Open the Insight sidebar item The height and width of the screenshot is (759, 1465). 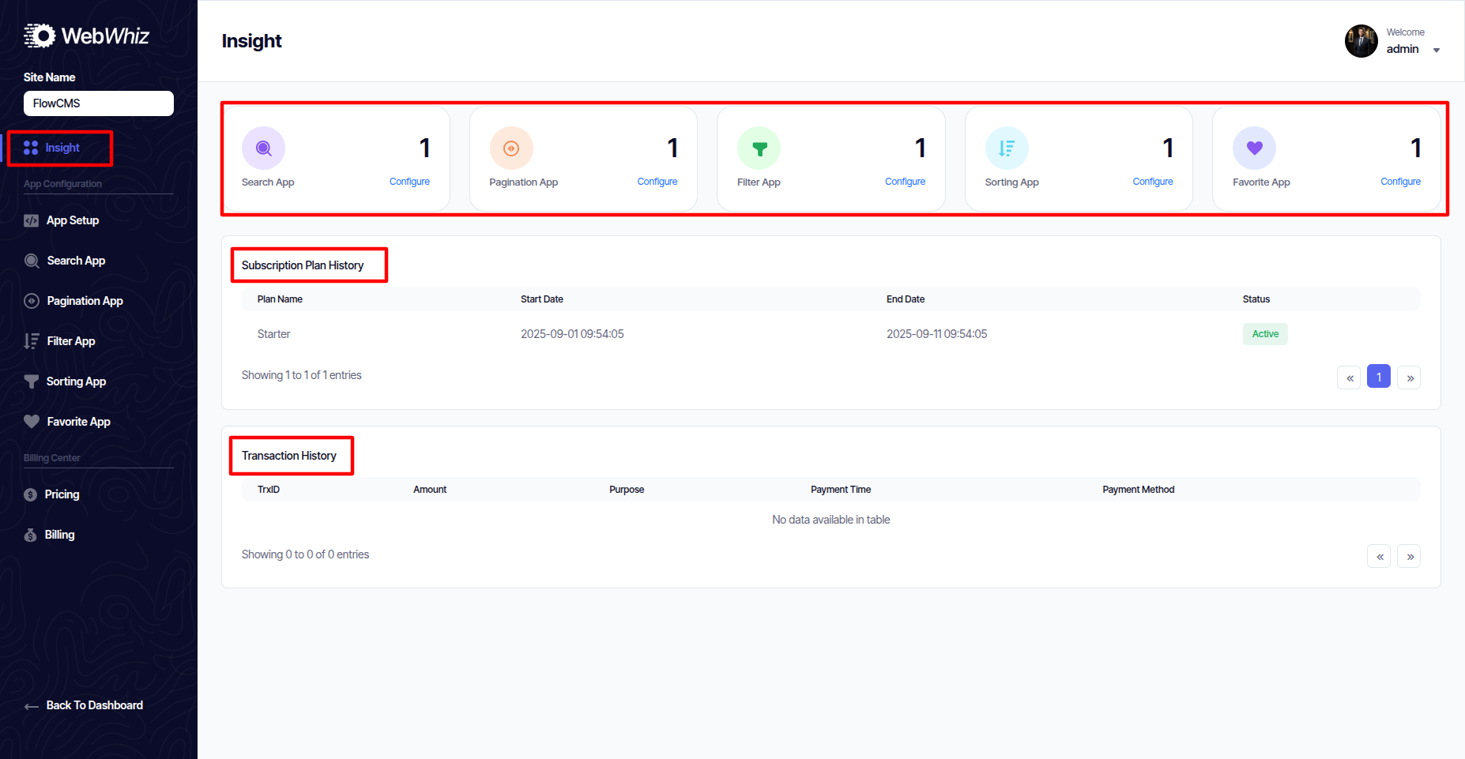pyautogui.click(x=62, y=148)
